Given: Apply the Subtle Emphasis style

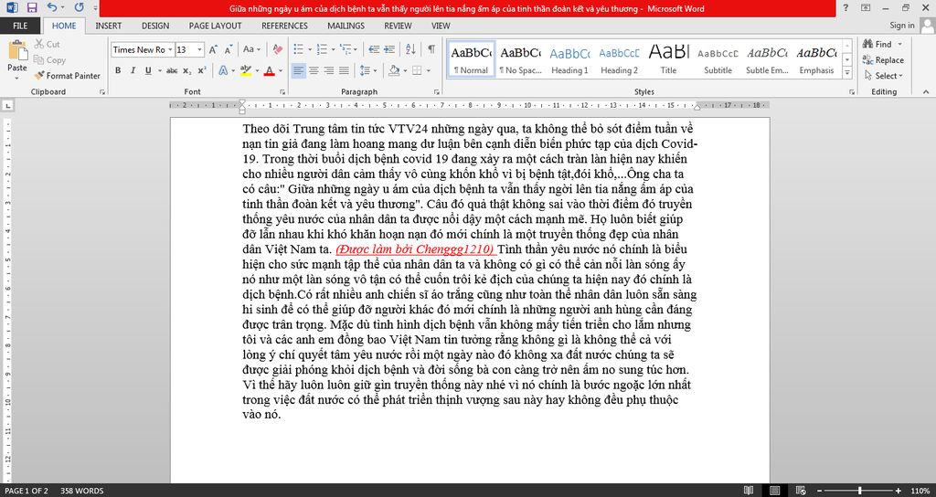Looking at the screenshot, I should pyautogui.click(x=767, y=59).
